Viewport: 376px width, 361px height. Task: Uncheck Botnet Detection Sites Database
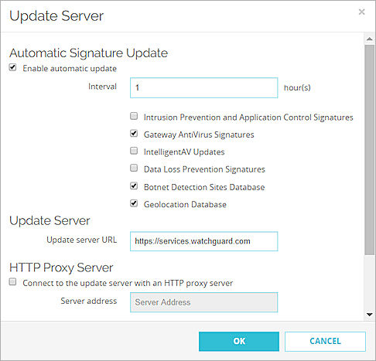pos(134,186)
